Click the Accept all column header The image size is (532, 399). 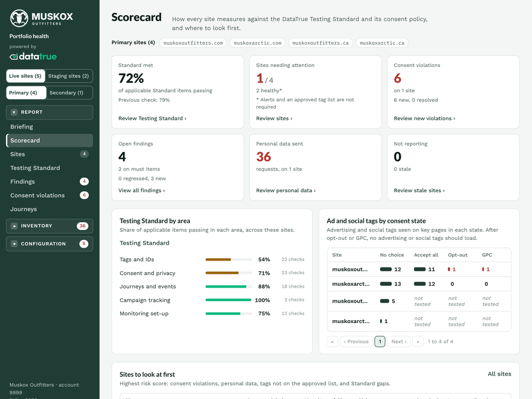tap(426, 255)
